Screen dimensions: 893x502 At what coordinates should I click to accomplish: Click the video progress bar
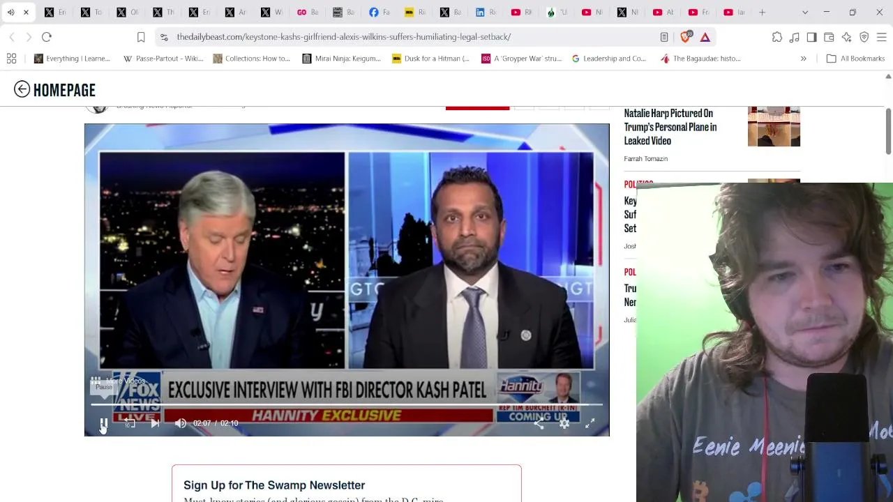pyautogui.click(x=346, y=404)
